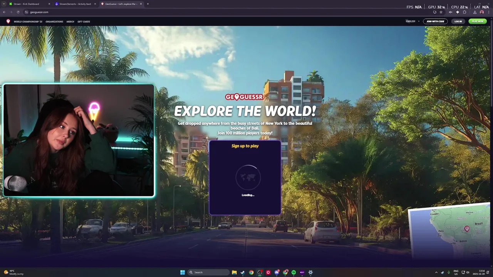Screen dimensions: 493x277
Task: Click the GeoGuessr logo above the headline
Action: 244,97
